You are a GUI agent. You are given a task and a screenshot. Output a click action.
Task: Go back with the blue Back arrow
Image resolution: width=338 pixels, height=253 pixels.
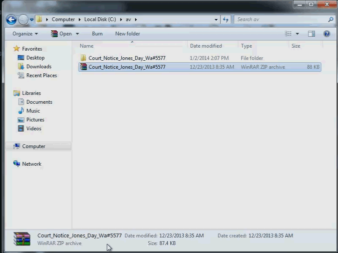(11, 19)
